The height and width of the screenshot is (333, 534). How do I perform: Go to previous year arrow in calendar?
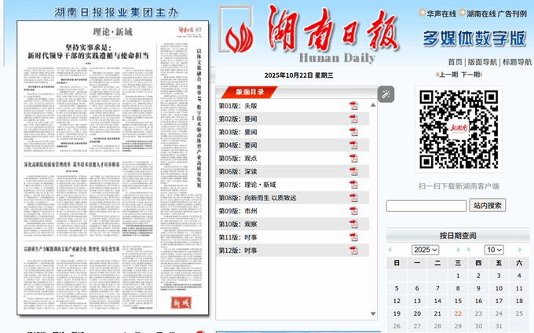click(x=390, y=250)
